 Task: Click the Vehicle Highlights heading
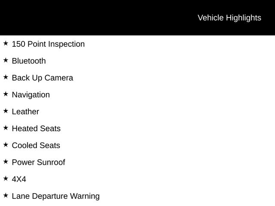(229, 18)
